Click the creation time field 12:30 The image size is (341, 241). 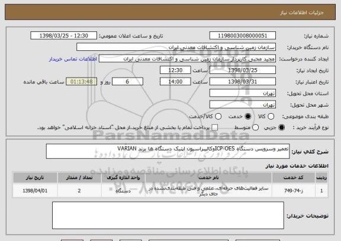click(175, 70)
